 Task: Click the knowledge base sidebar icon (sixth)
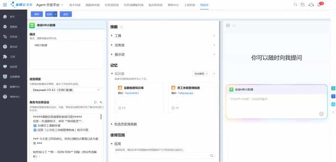click(x=5, y=67)
